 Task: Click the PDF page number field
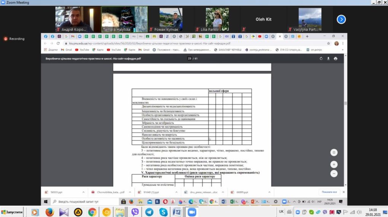coord(189,59)
